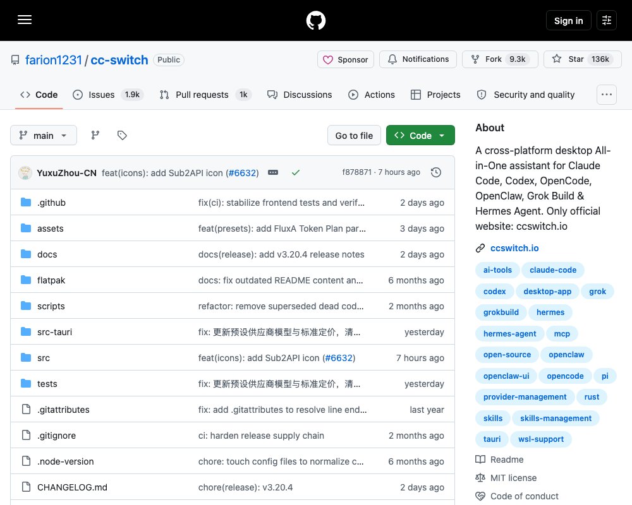Viewport: 632px width, 505px height.
Task: Click the .github folder icon
Action: click(x=26, y=202)
